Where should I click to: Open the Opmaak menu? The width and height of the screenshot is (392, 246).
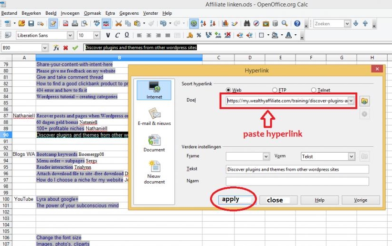click(x=93, y=13)
